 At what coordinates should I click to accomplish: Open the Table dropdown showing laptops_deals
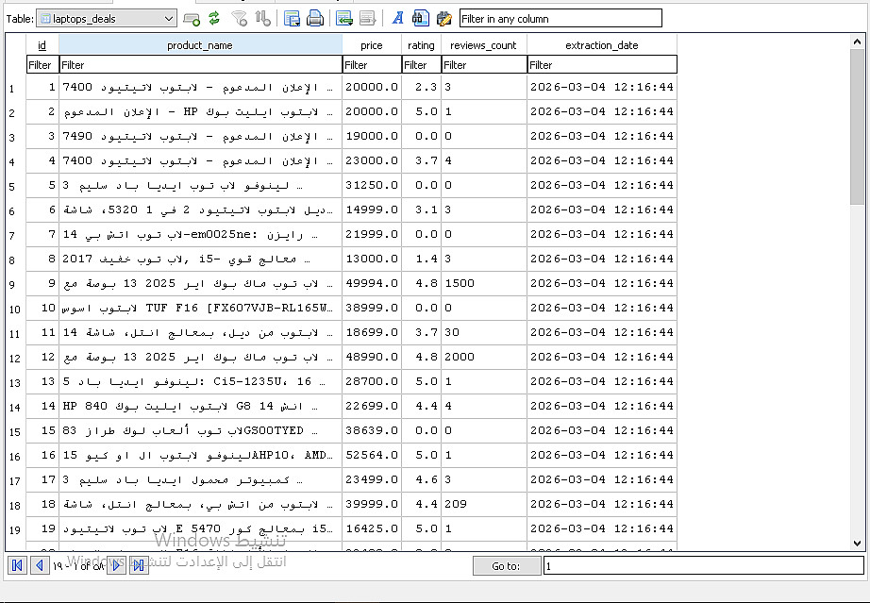(107, 18)
